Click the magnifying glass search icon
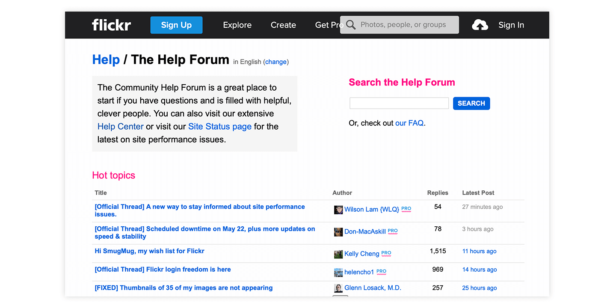This screenshot has height=308, width=616. [x=351, y=25]
